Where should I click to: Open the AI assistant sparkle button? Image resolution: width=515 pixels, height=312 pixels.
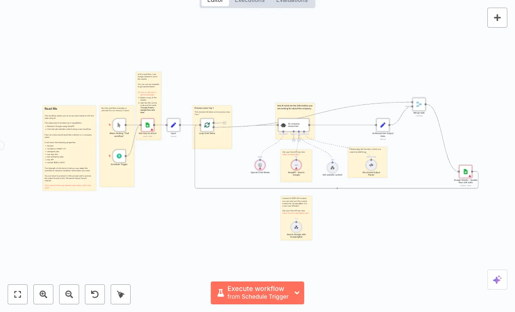pos(497,280)
